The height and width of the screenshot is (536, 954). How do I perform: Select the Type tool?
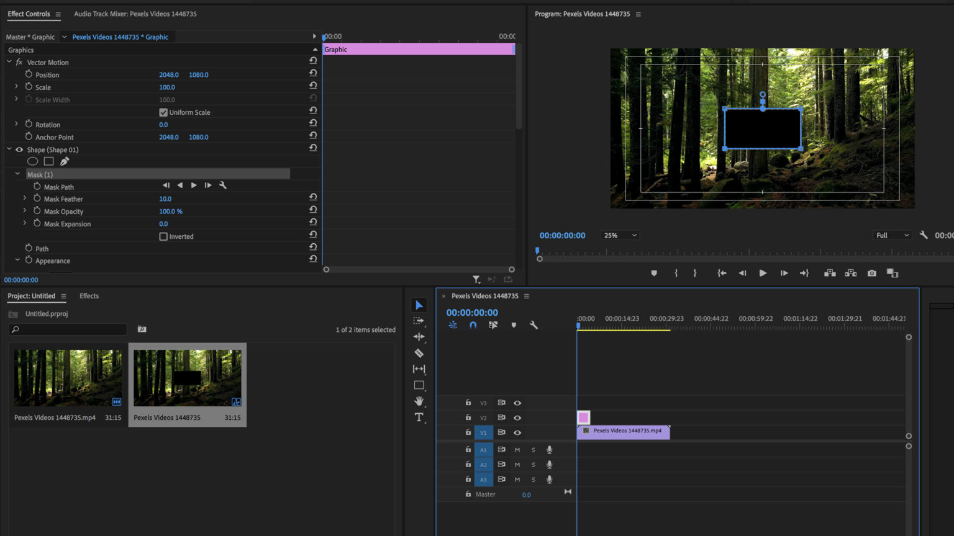(419, 418)
